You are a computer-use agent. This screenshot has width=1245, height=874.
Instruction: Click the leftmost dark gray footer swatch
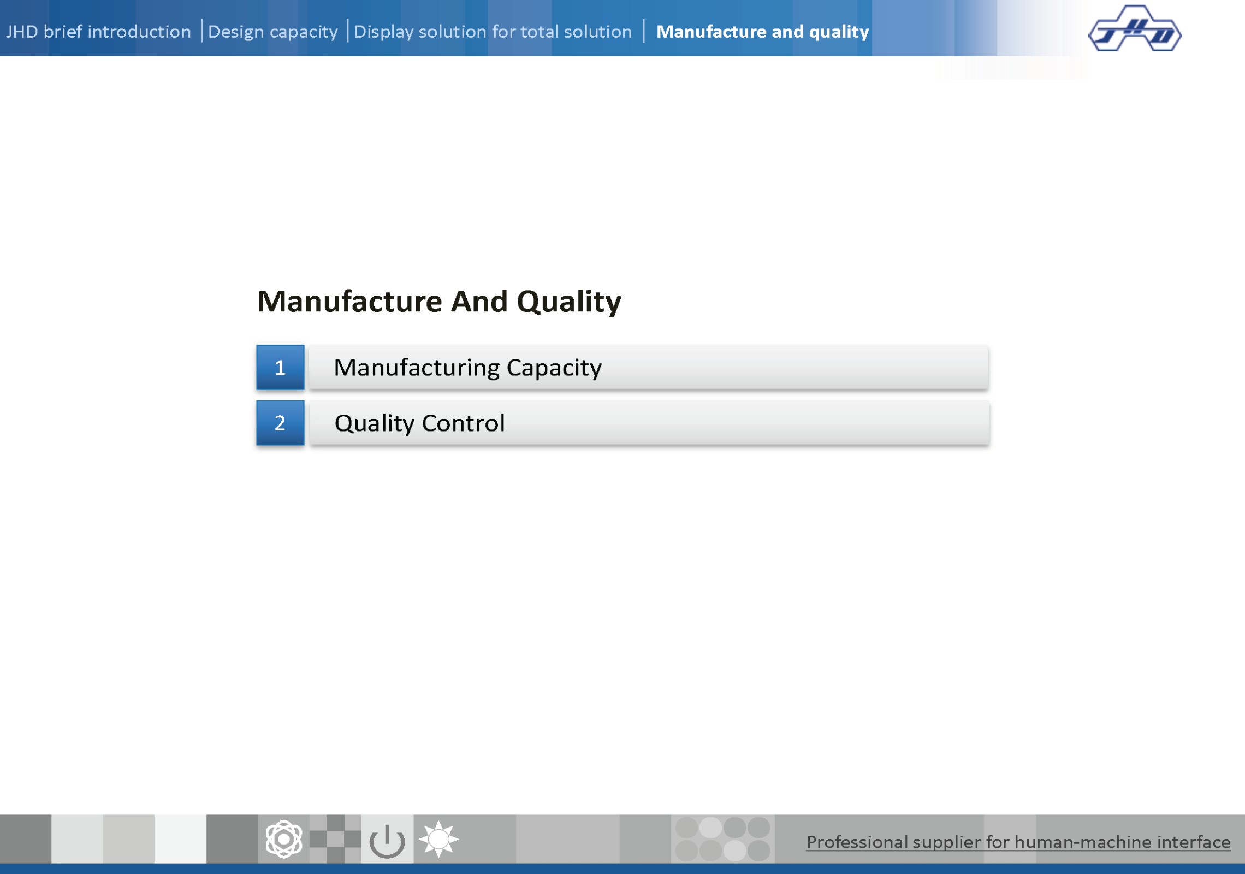[x=25, y=839]
